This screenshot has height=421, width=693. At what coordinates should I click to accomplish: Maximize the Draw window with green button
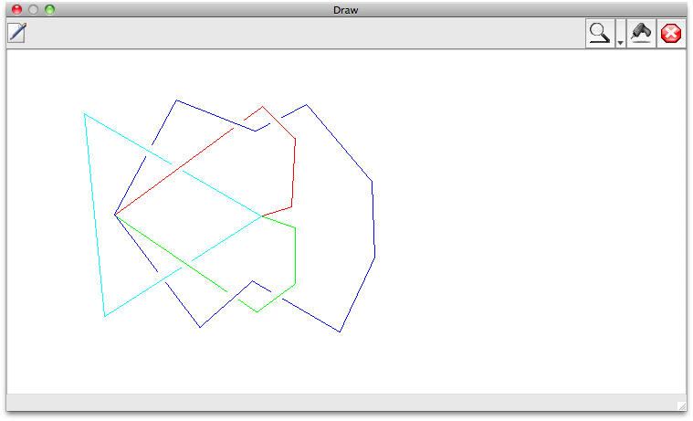[49, 10]
